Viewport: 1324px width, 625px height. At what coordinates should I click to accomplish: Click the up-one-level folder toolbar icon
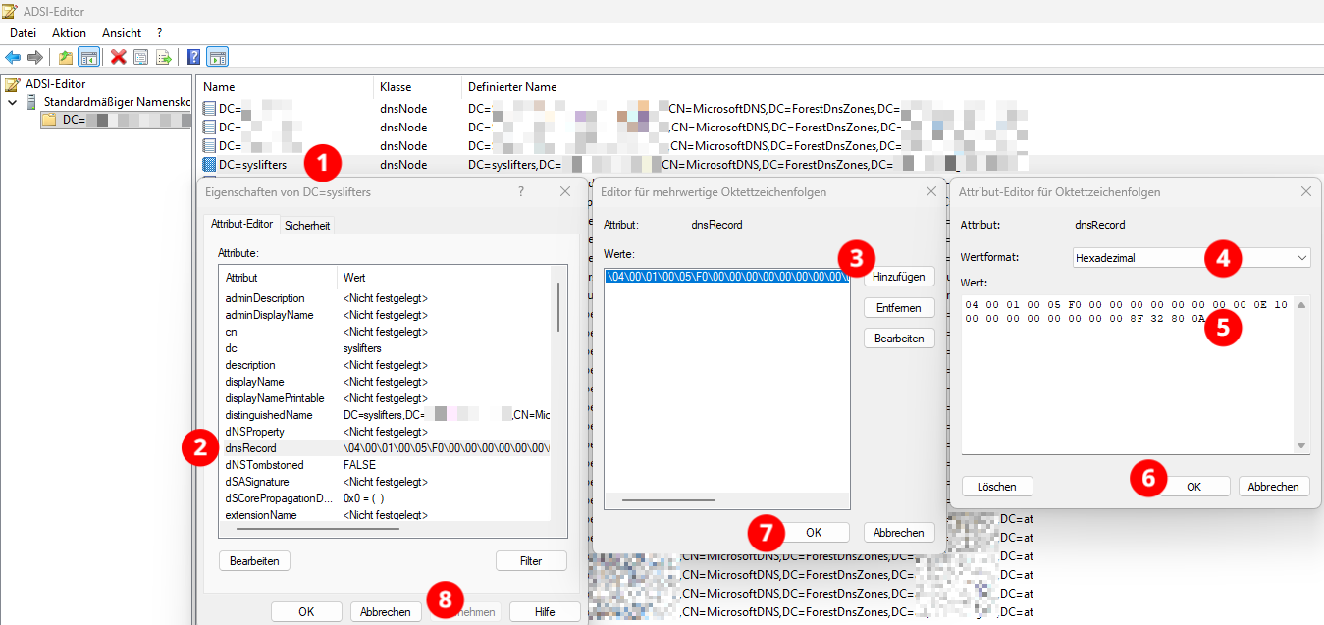(x=66, y=57)
